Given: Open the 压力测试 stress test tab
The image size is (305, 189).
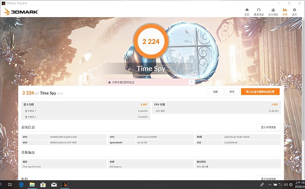Looking at the screenshot, I should coord(273,12).
